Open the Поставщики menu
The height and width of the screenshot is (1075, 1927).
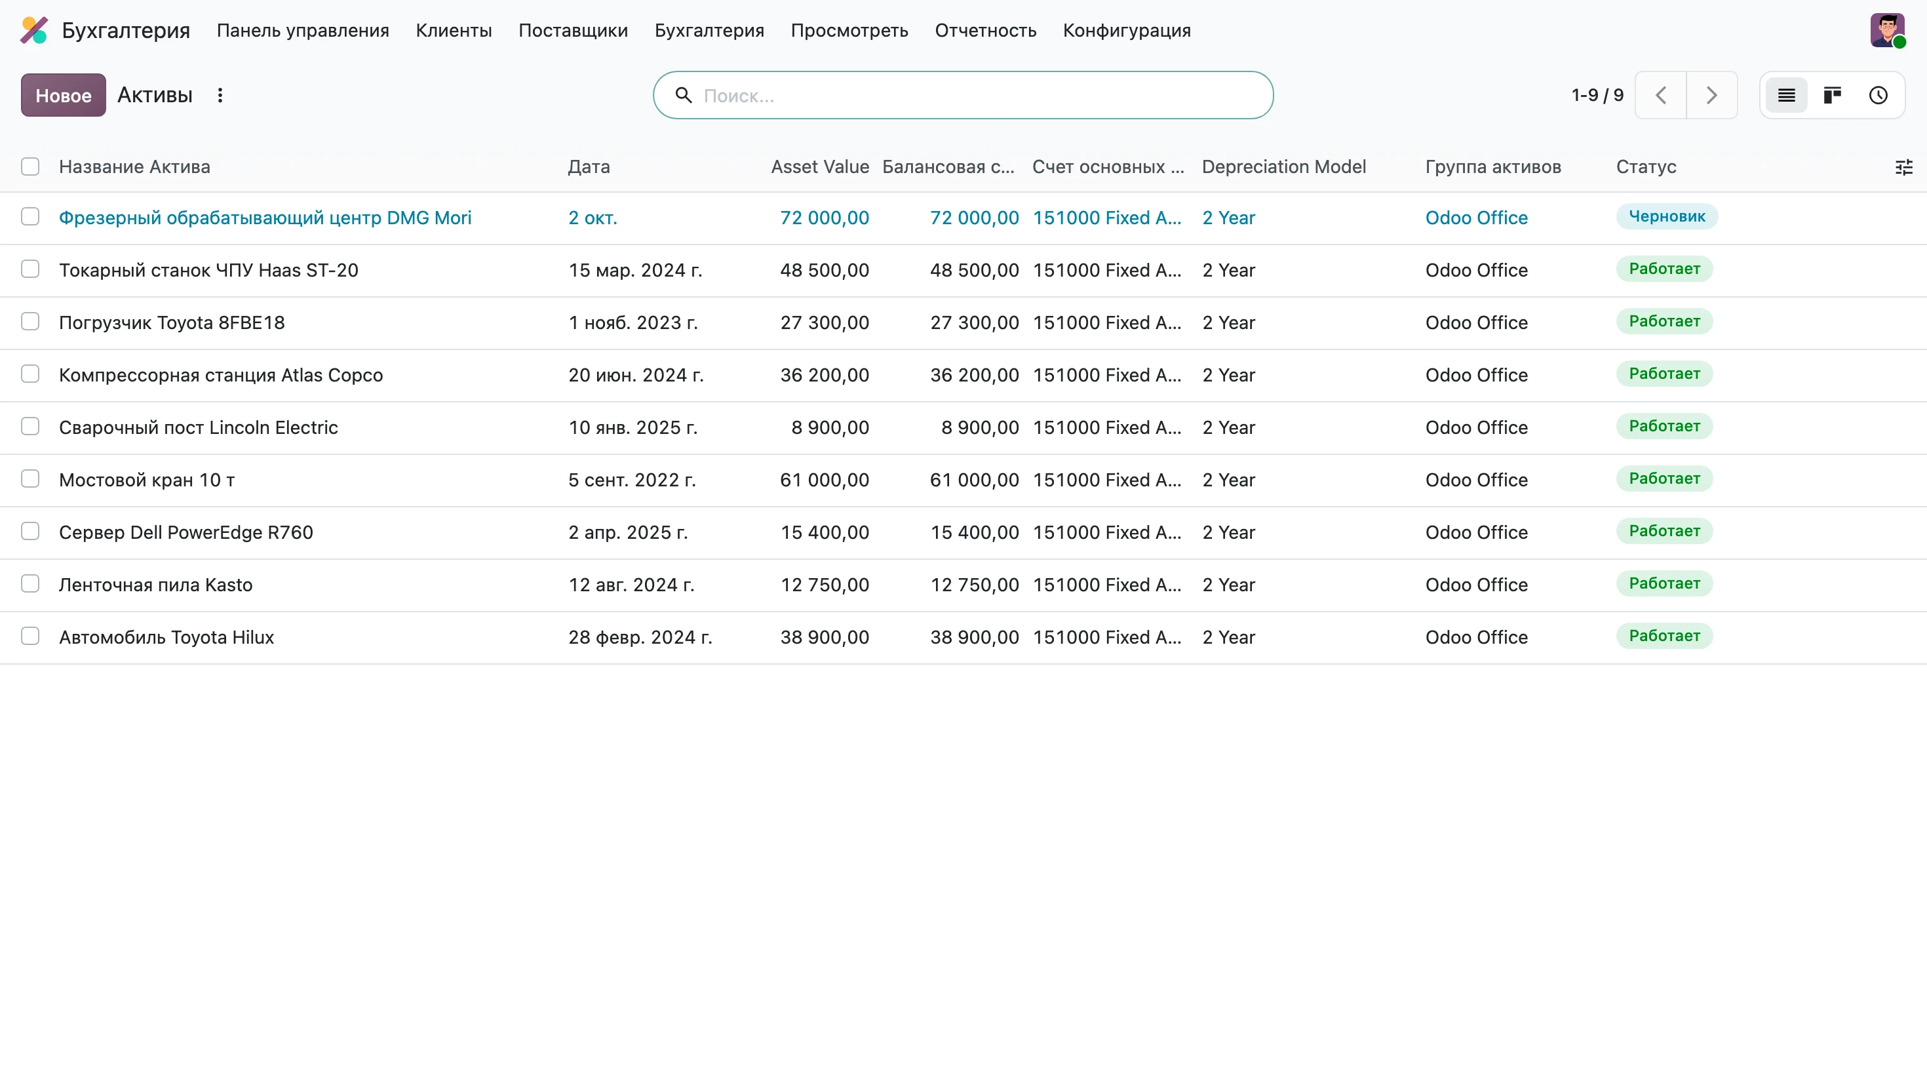point(573,31)
